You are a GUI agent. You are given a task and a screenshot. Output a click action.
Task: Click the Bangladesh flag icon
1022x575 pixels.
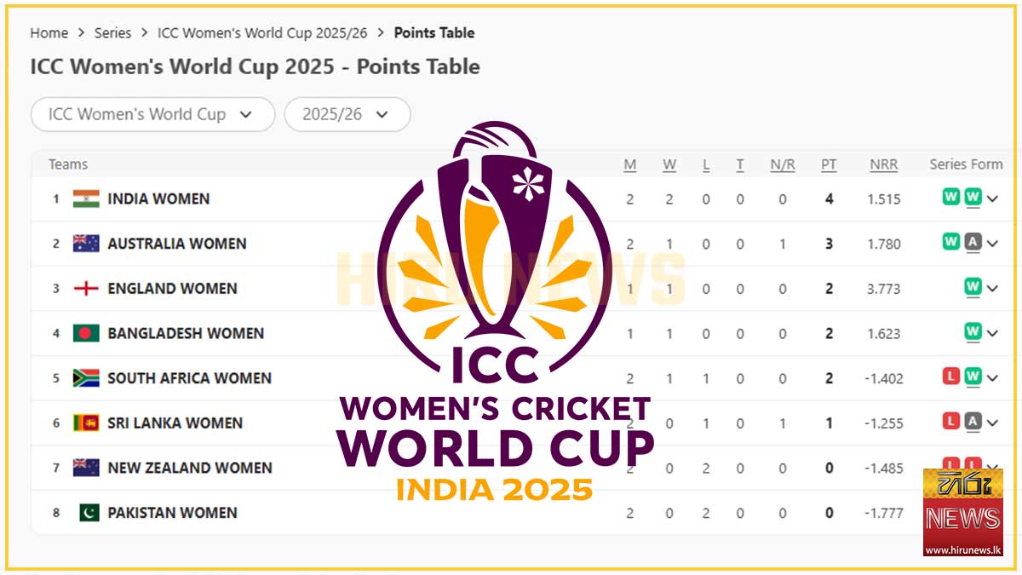pos(86,333)
